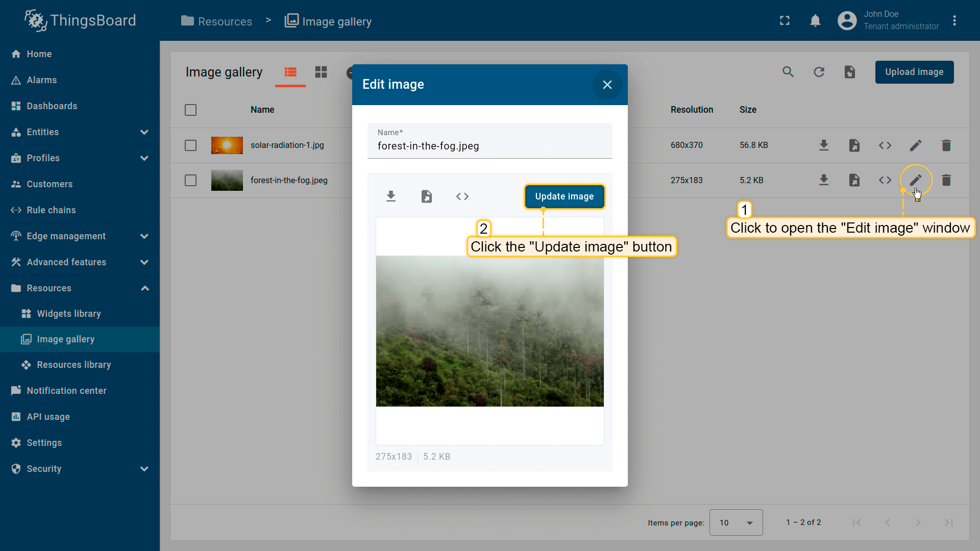Screen dimensions: 980x551
Task: Click the Upload image button
Action: 914,72
